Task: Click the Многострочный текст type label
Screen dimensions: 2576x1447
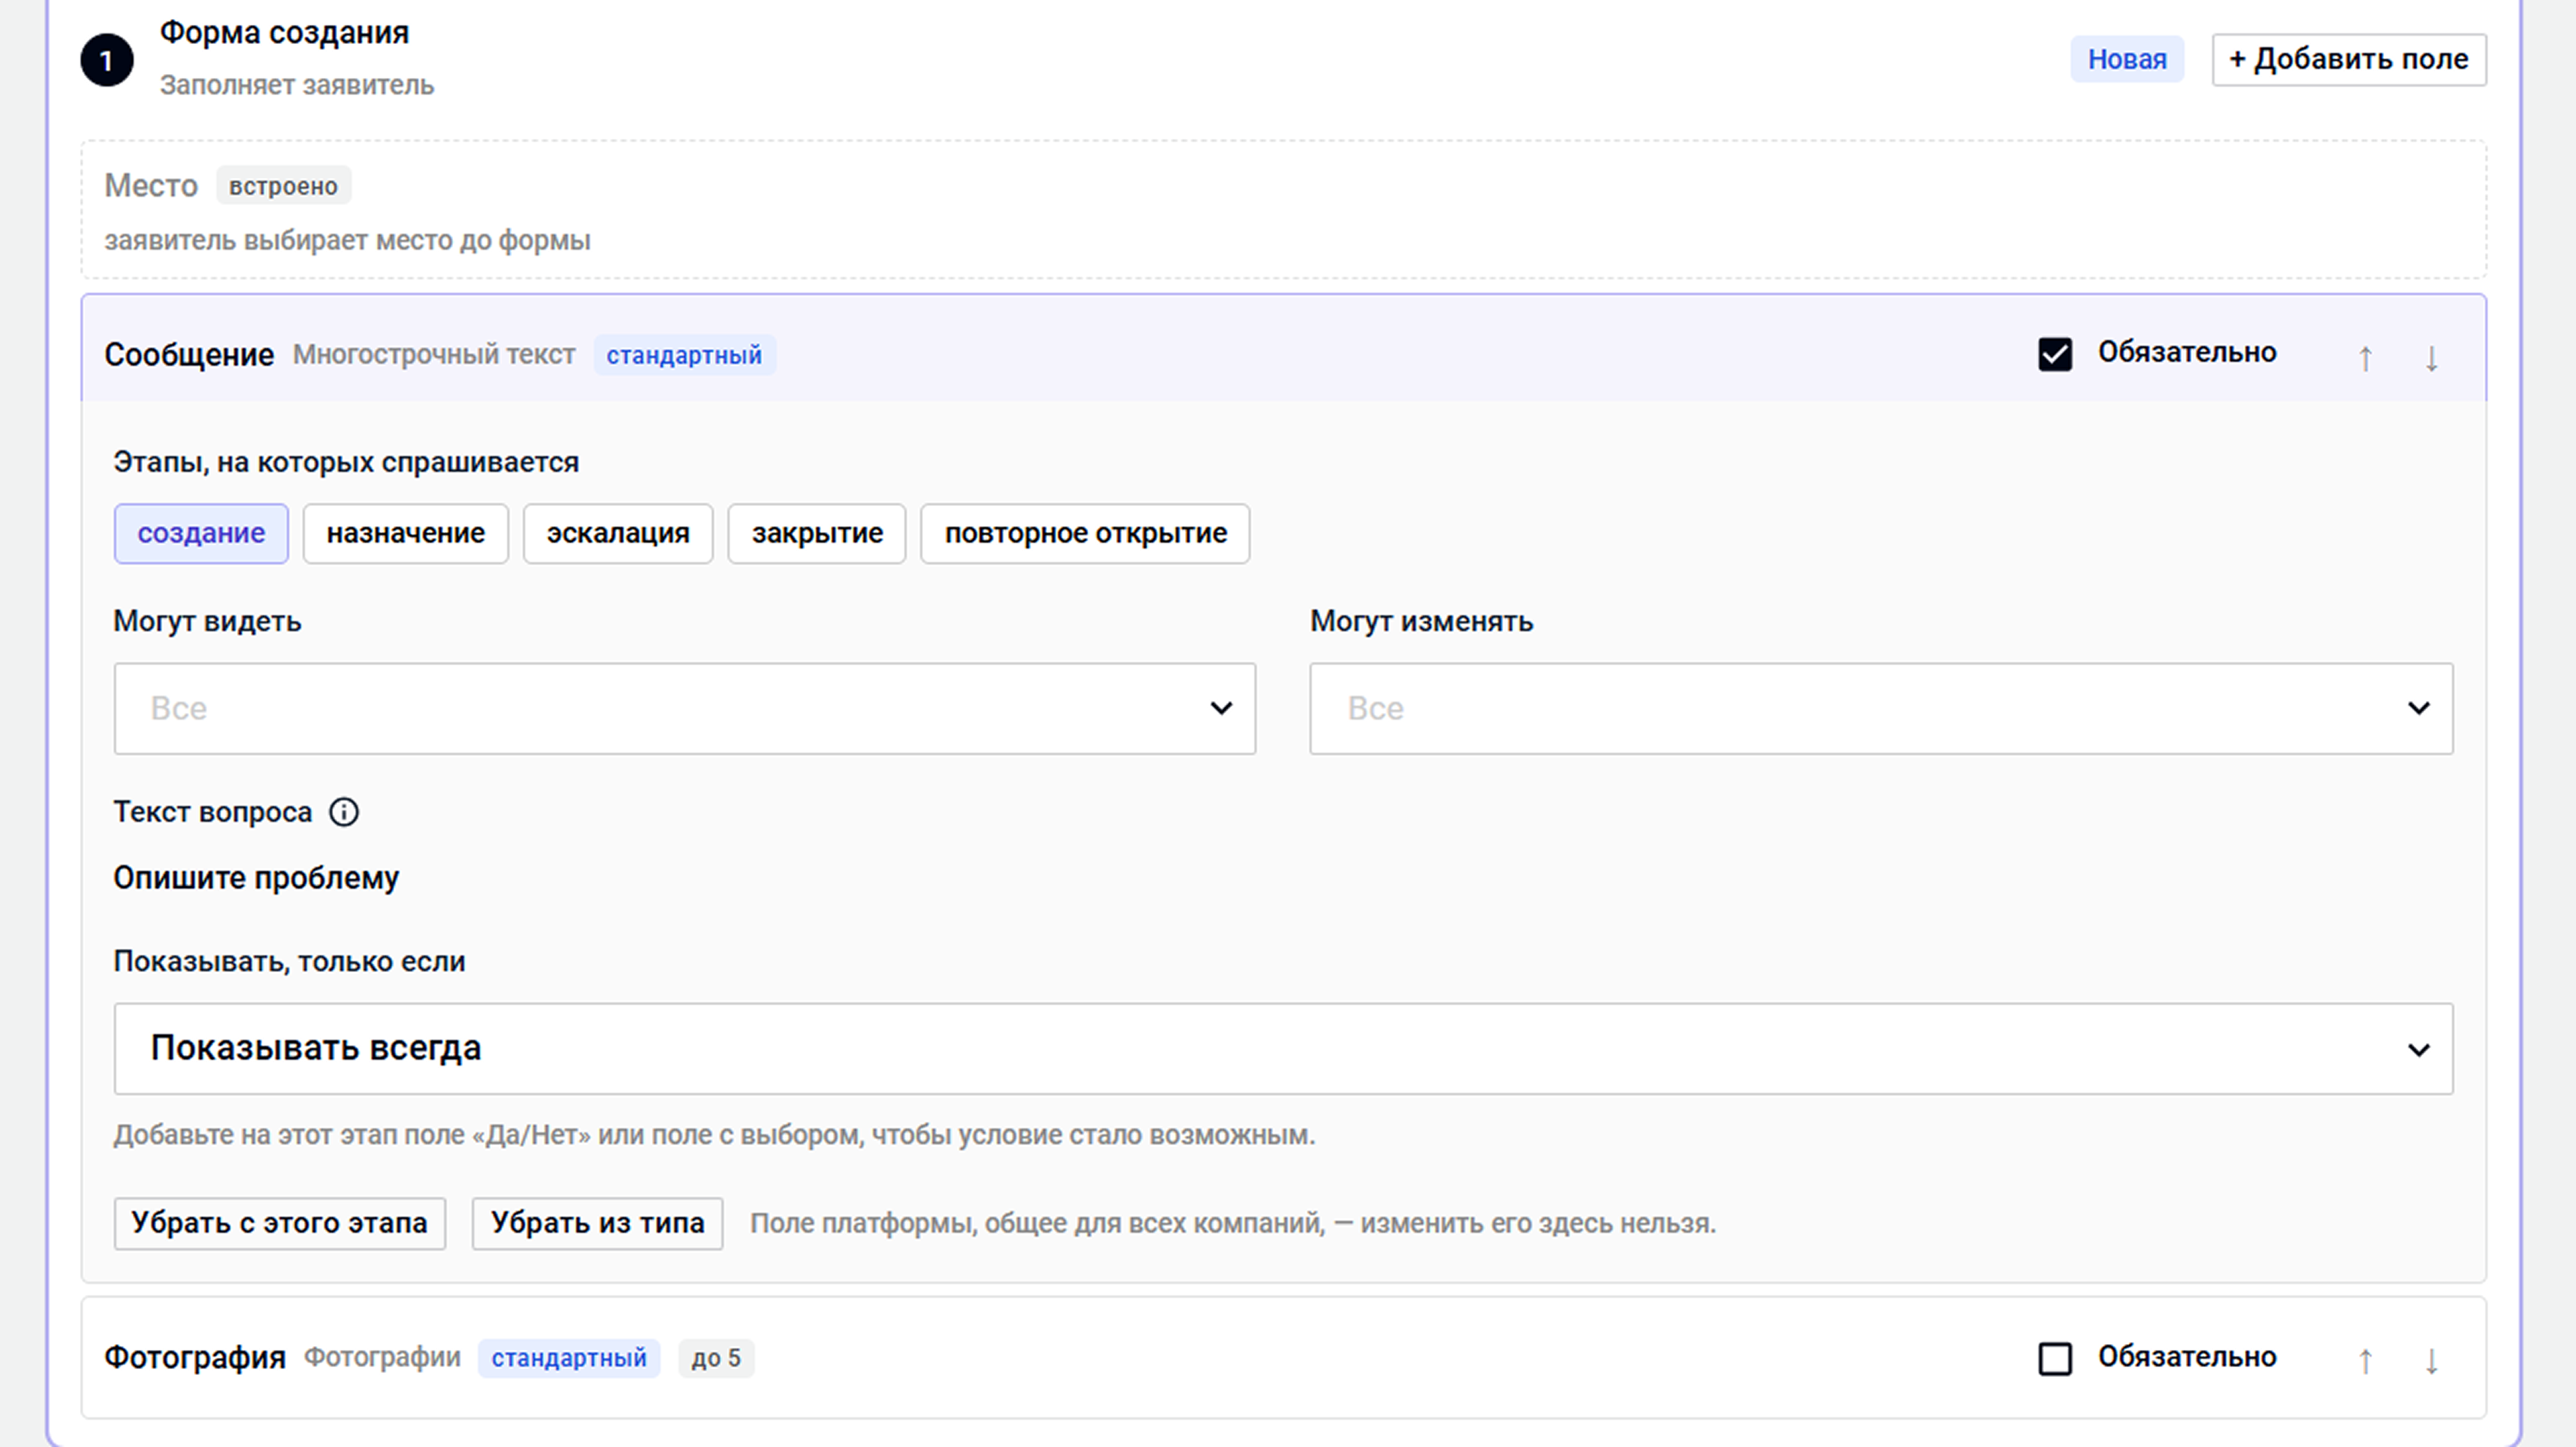Action: (434, 355)
